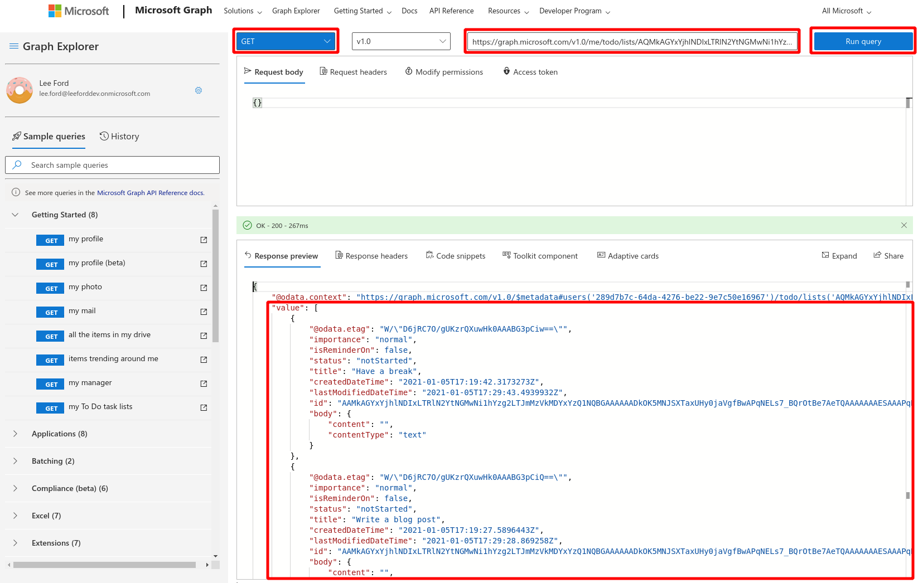Click the green success check icon in the status bar
918x583 pixels.
point(247,225)
